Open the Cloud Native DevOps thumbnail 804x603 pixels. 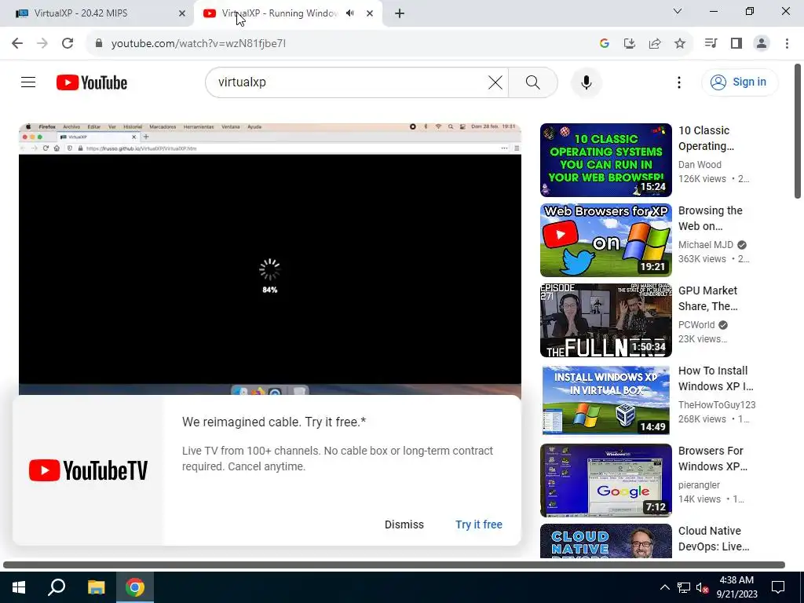605,540
